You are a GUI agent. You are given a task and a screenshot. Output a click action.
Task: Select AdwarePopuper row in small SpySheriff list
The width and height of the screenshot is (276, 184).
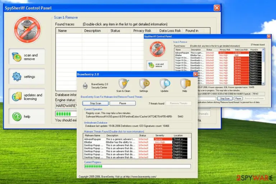[218, 52]
